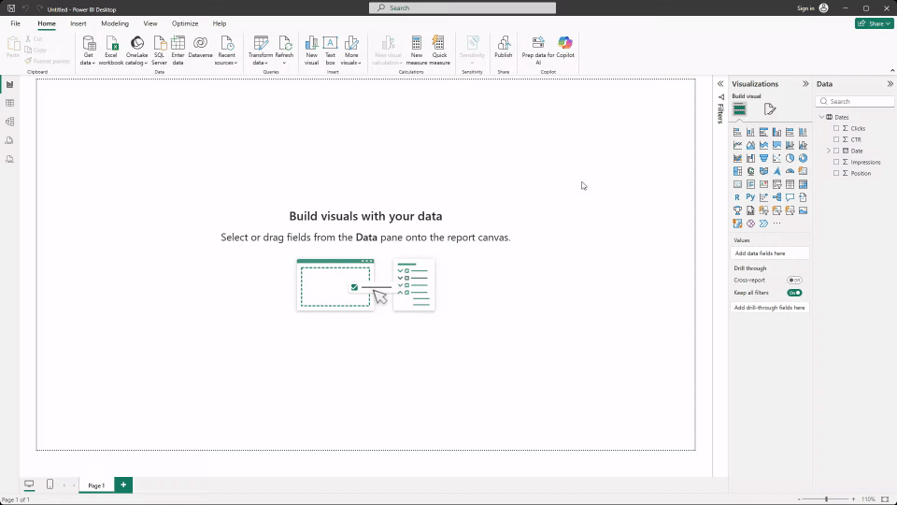Check the Position field
This screenshot has width=897, height=505.
tap(836, 173)
